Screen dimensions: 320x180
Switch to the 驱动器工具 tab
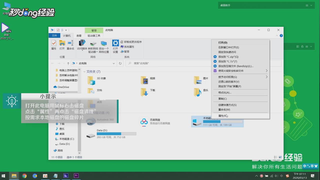pos(94,36)
